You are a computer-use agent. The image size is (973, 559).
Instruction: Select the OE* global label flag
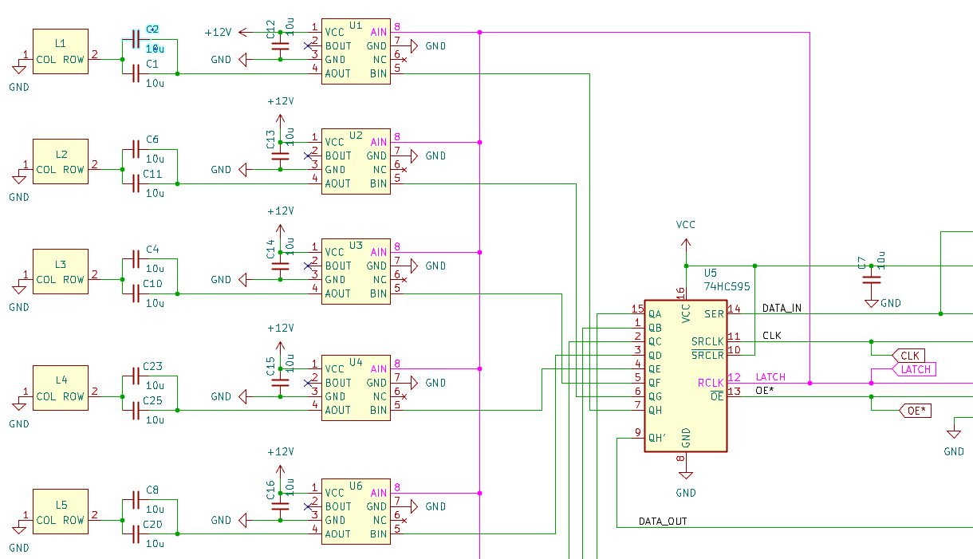point(916,411)
